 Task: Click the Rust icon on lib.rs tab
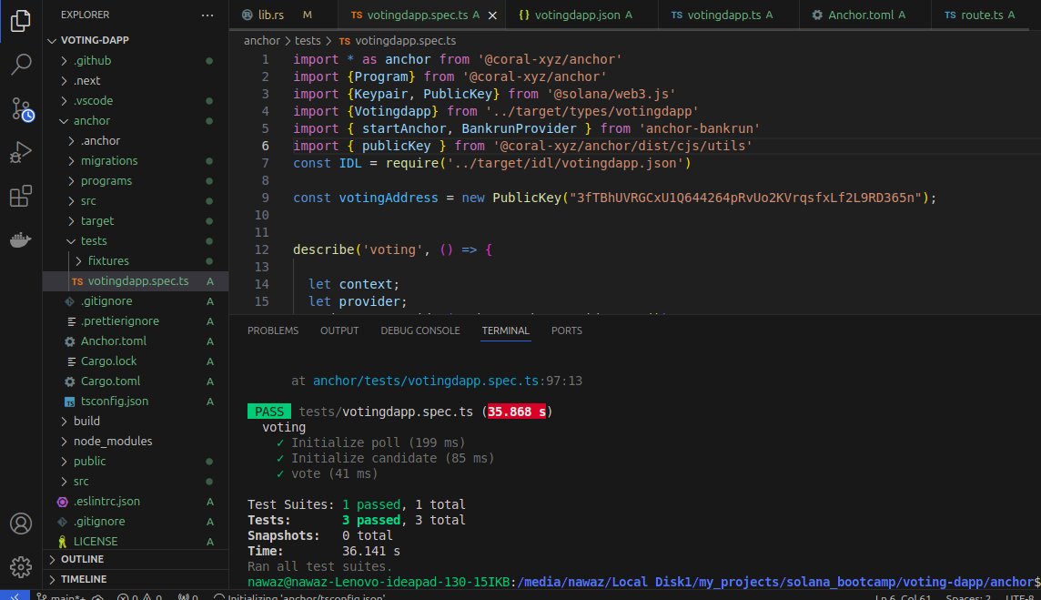[247, 15]
